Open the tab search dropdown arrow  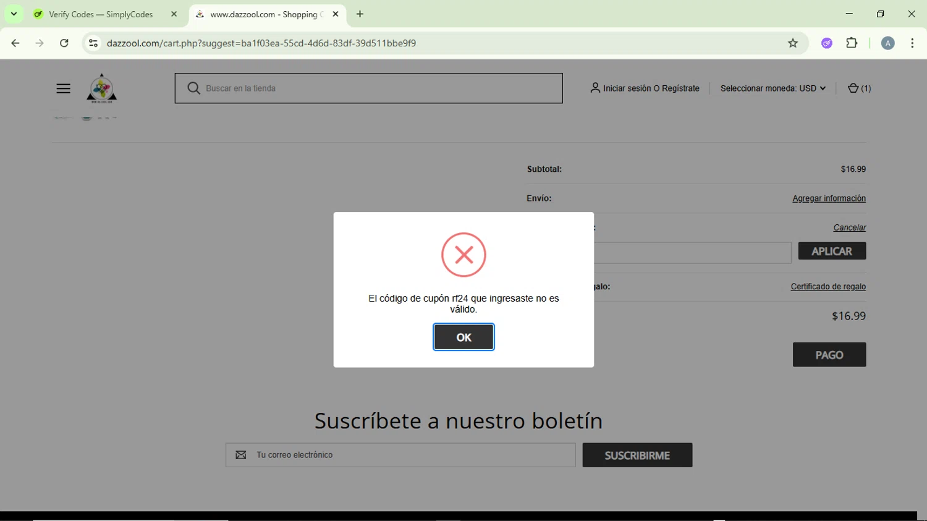pos(14,14)
